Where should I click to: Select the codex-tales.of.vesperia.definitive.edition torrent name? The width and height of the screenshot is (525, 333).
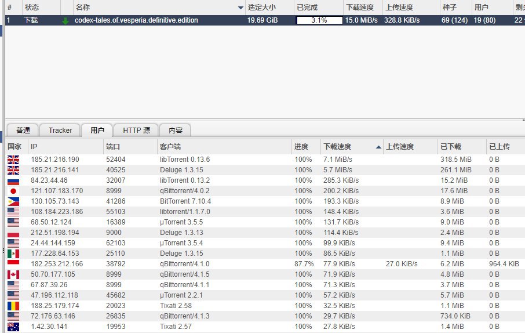click(x=136, y=20)
